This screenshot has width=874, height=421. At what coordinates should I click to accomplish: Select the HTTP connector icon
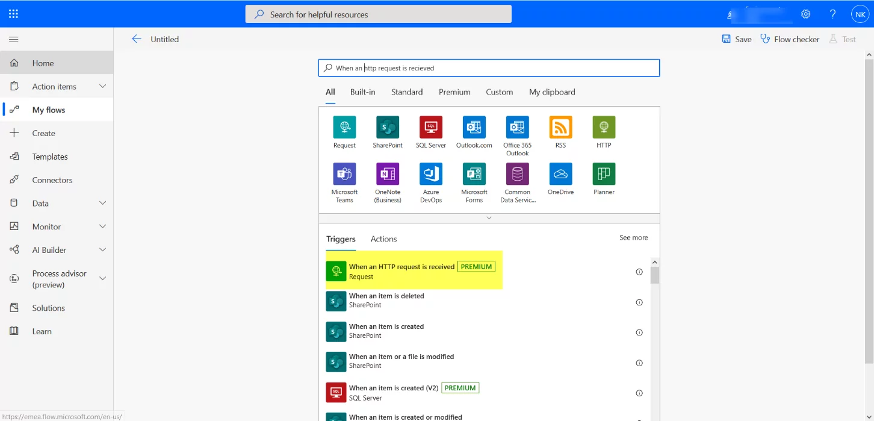(x=604, y=127)
